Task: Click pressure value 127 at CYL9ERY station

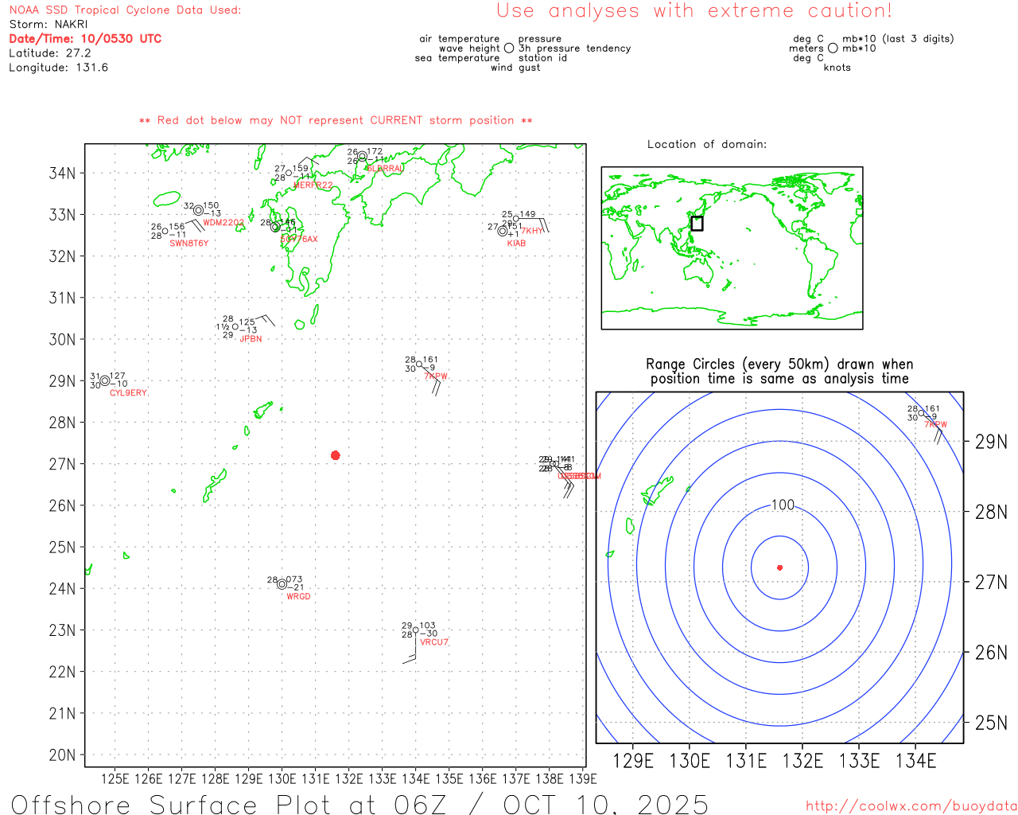Action: pos(118,376)
